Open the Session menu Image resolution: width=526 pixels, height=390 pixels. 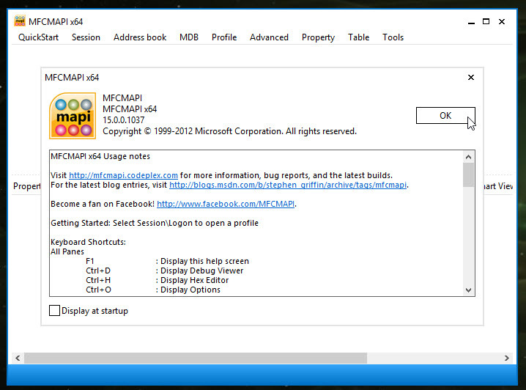click(86, 37)
